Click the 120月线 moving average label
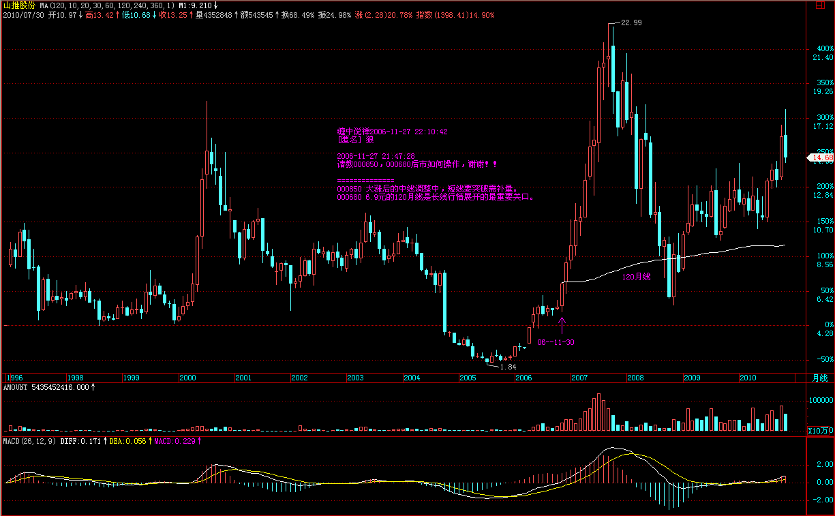The width and height of the screenshot is (835, 516). [637, 277]
